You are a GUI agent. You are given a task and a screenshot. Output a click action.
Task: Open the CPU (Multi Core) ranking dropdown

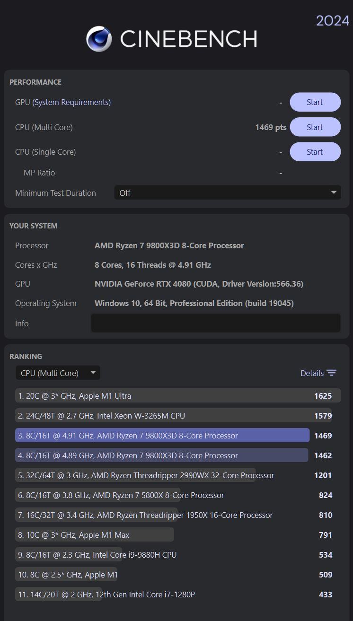[58, 373]
